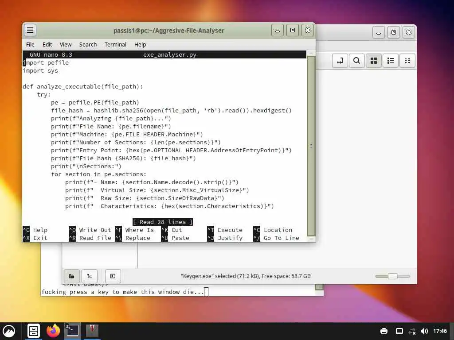Click the ^R Read File shortcut label

[90, 238]
